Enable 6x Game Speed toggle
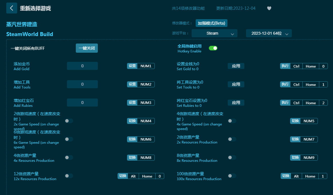This screenshot has height=195, width=333. click(x=69, y=139)
